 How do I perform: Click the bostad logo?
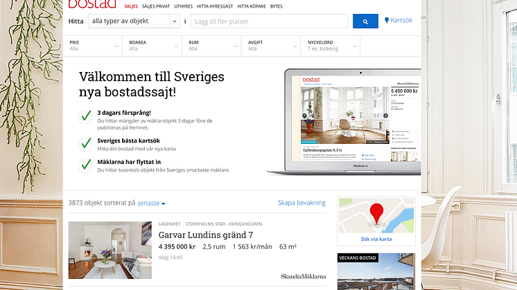92,4
